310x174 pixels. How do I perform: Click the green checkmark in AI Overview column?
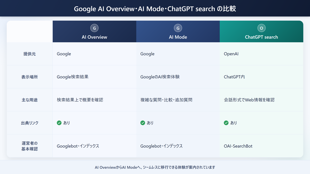click(59, 123)
